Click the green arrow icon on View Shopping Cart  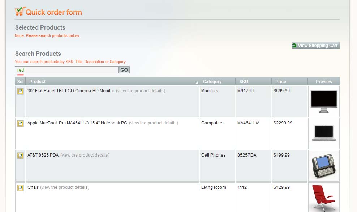pos(294,46)
